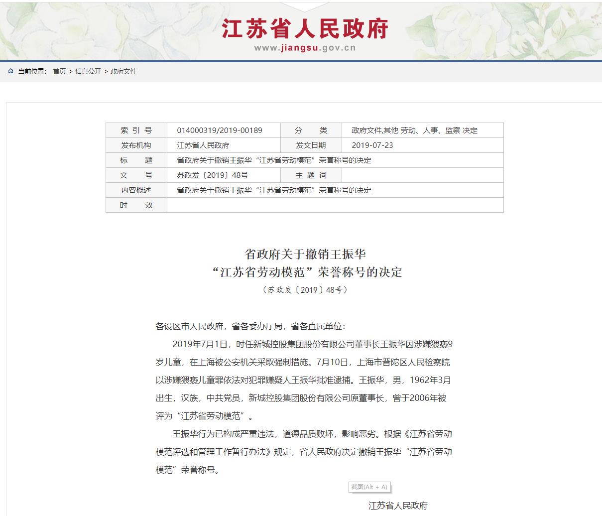The image size is (602, 516).
Task: Click the home icon in the breadcrumb bar
Action: pyautogui.click(x=10, y=71)
